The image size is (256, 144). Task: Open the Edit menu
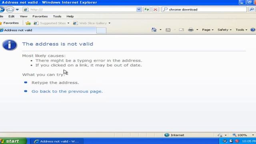[x=12, y=16]
